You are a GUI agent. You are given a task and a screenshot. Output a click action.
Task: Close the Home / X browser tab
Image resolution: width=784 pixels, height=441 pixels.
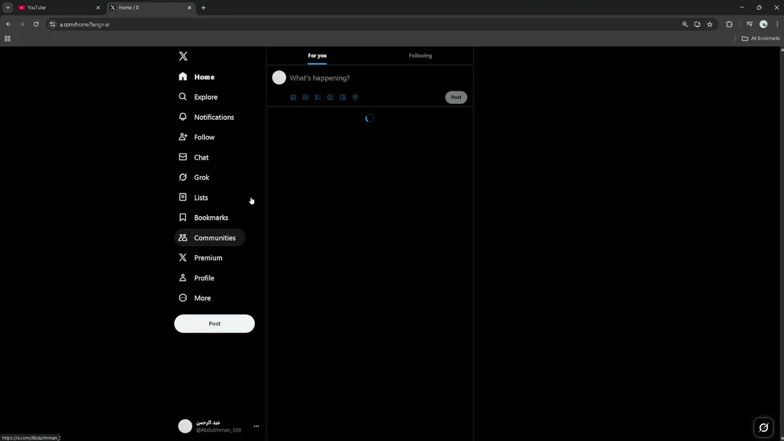coord(189,7)
